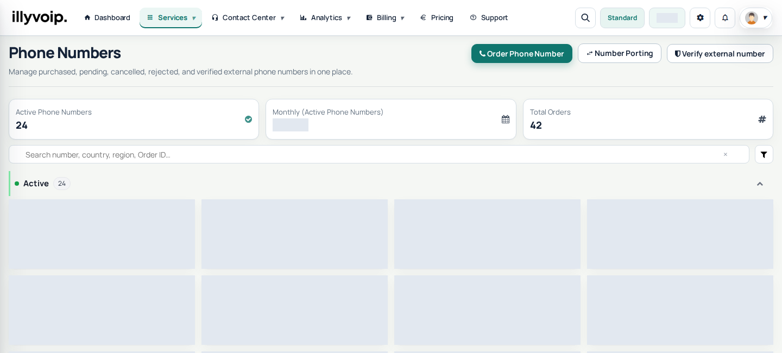Open Number Porting
Screen dimensions: 782x353
pyautogui.click(x=620, y=53)
